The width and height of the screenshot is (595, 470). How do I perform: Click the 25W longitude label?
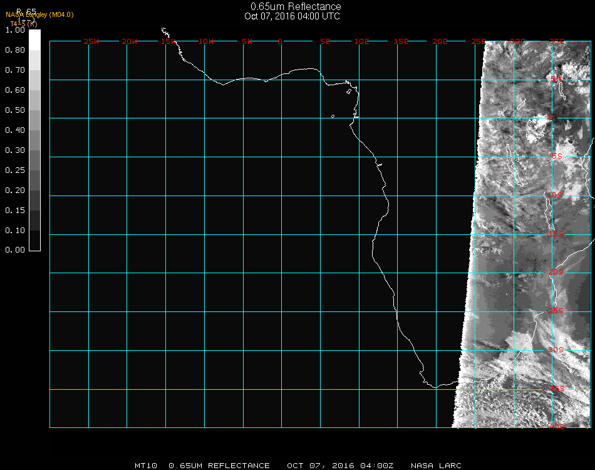pyautogui.click(x=91, y=42)
